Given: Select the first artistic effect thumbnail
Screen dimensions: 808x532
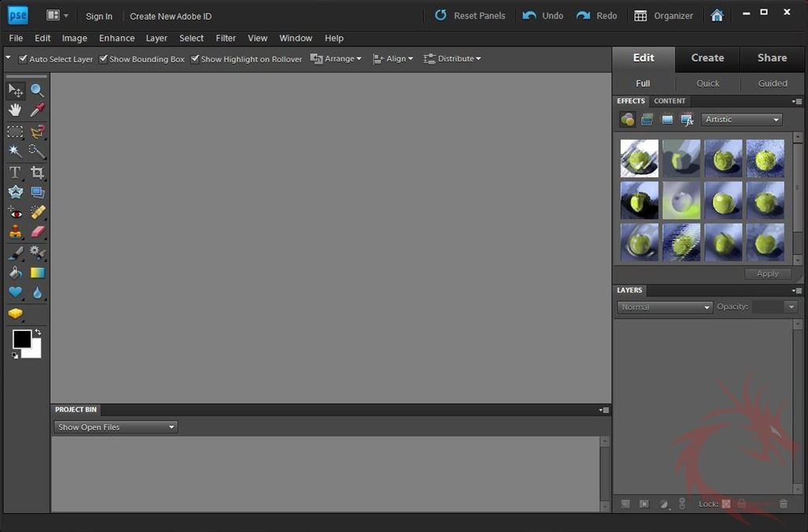Looking at the screenshot, I should coord(638,158).
